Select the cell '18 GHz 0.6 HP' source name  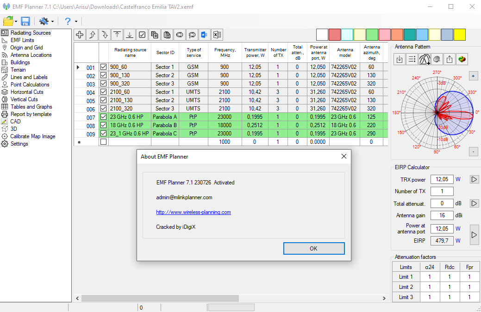tap(130, 125)
